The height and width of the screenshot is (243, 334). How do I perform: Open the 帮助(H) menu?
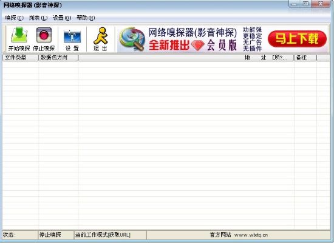point(86,18)
